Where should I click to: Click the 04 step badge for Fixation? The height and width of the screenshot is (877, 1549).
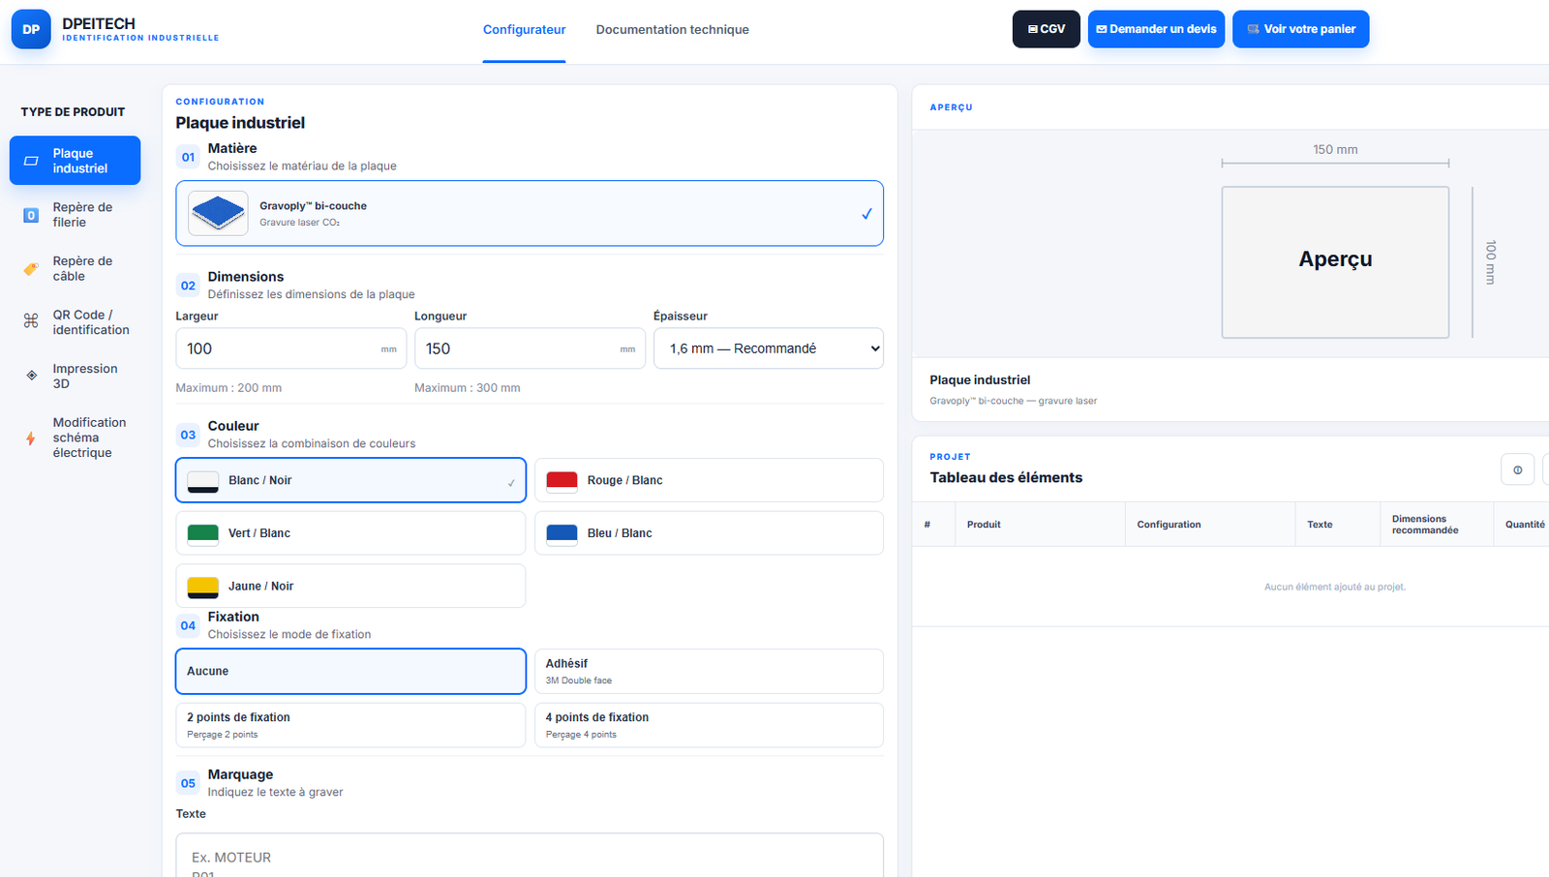(x=188, y=625)
